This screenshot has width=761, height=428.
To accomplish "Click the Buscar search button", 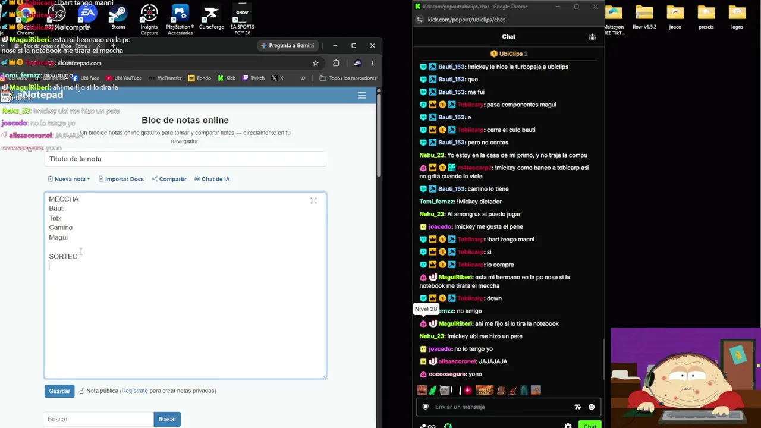I will (x=167, y=420).
